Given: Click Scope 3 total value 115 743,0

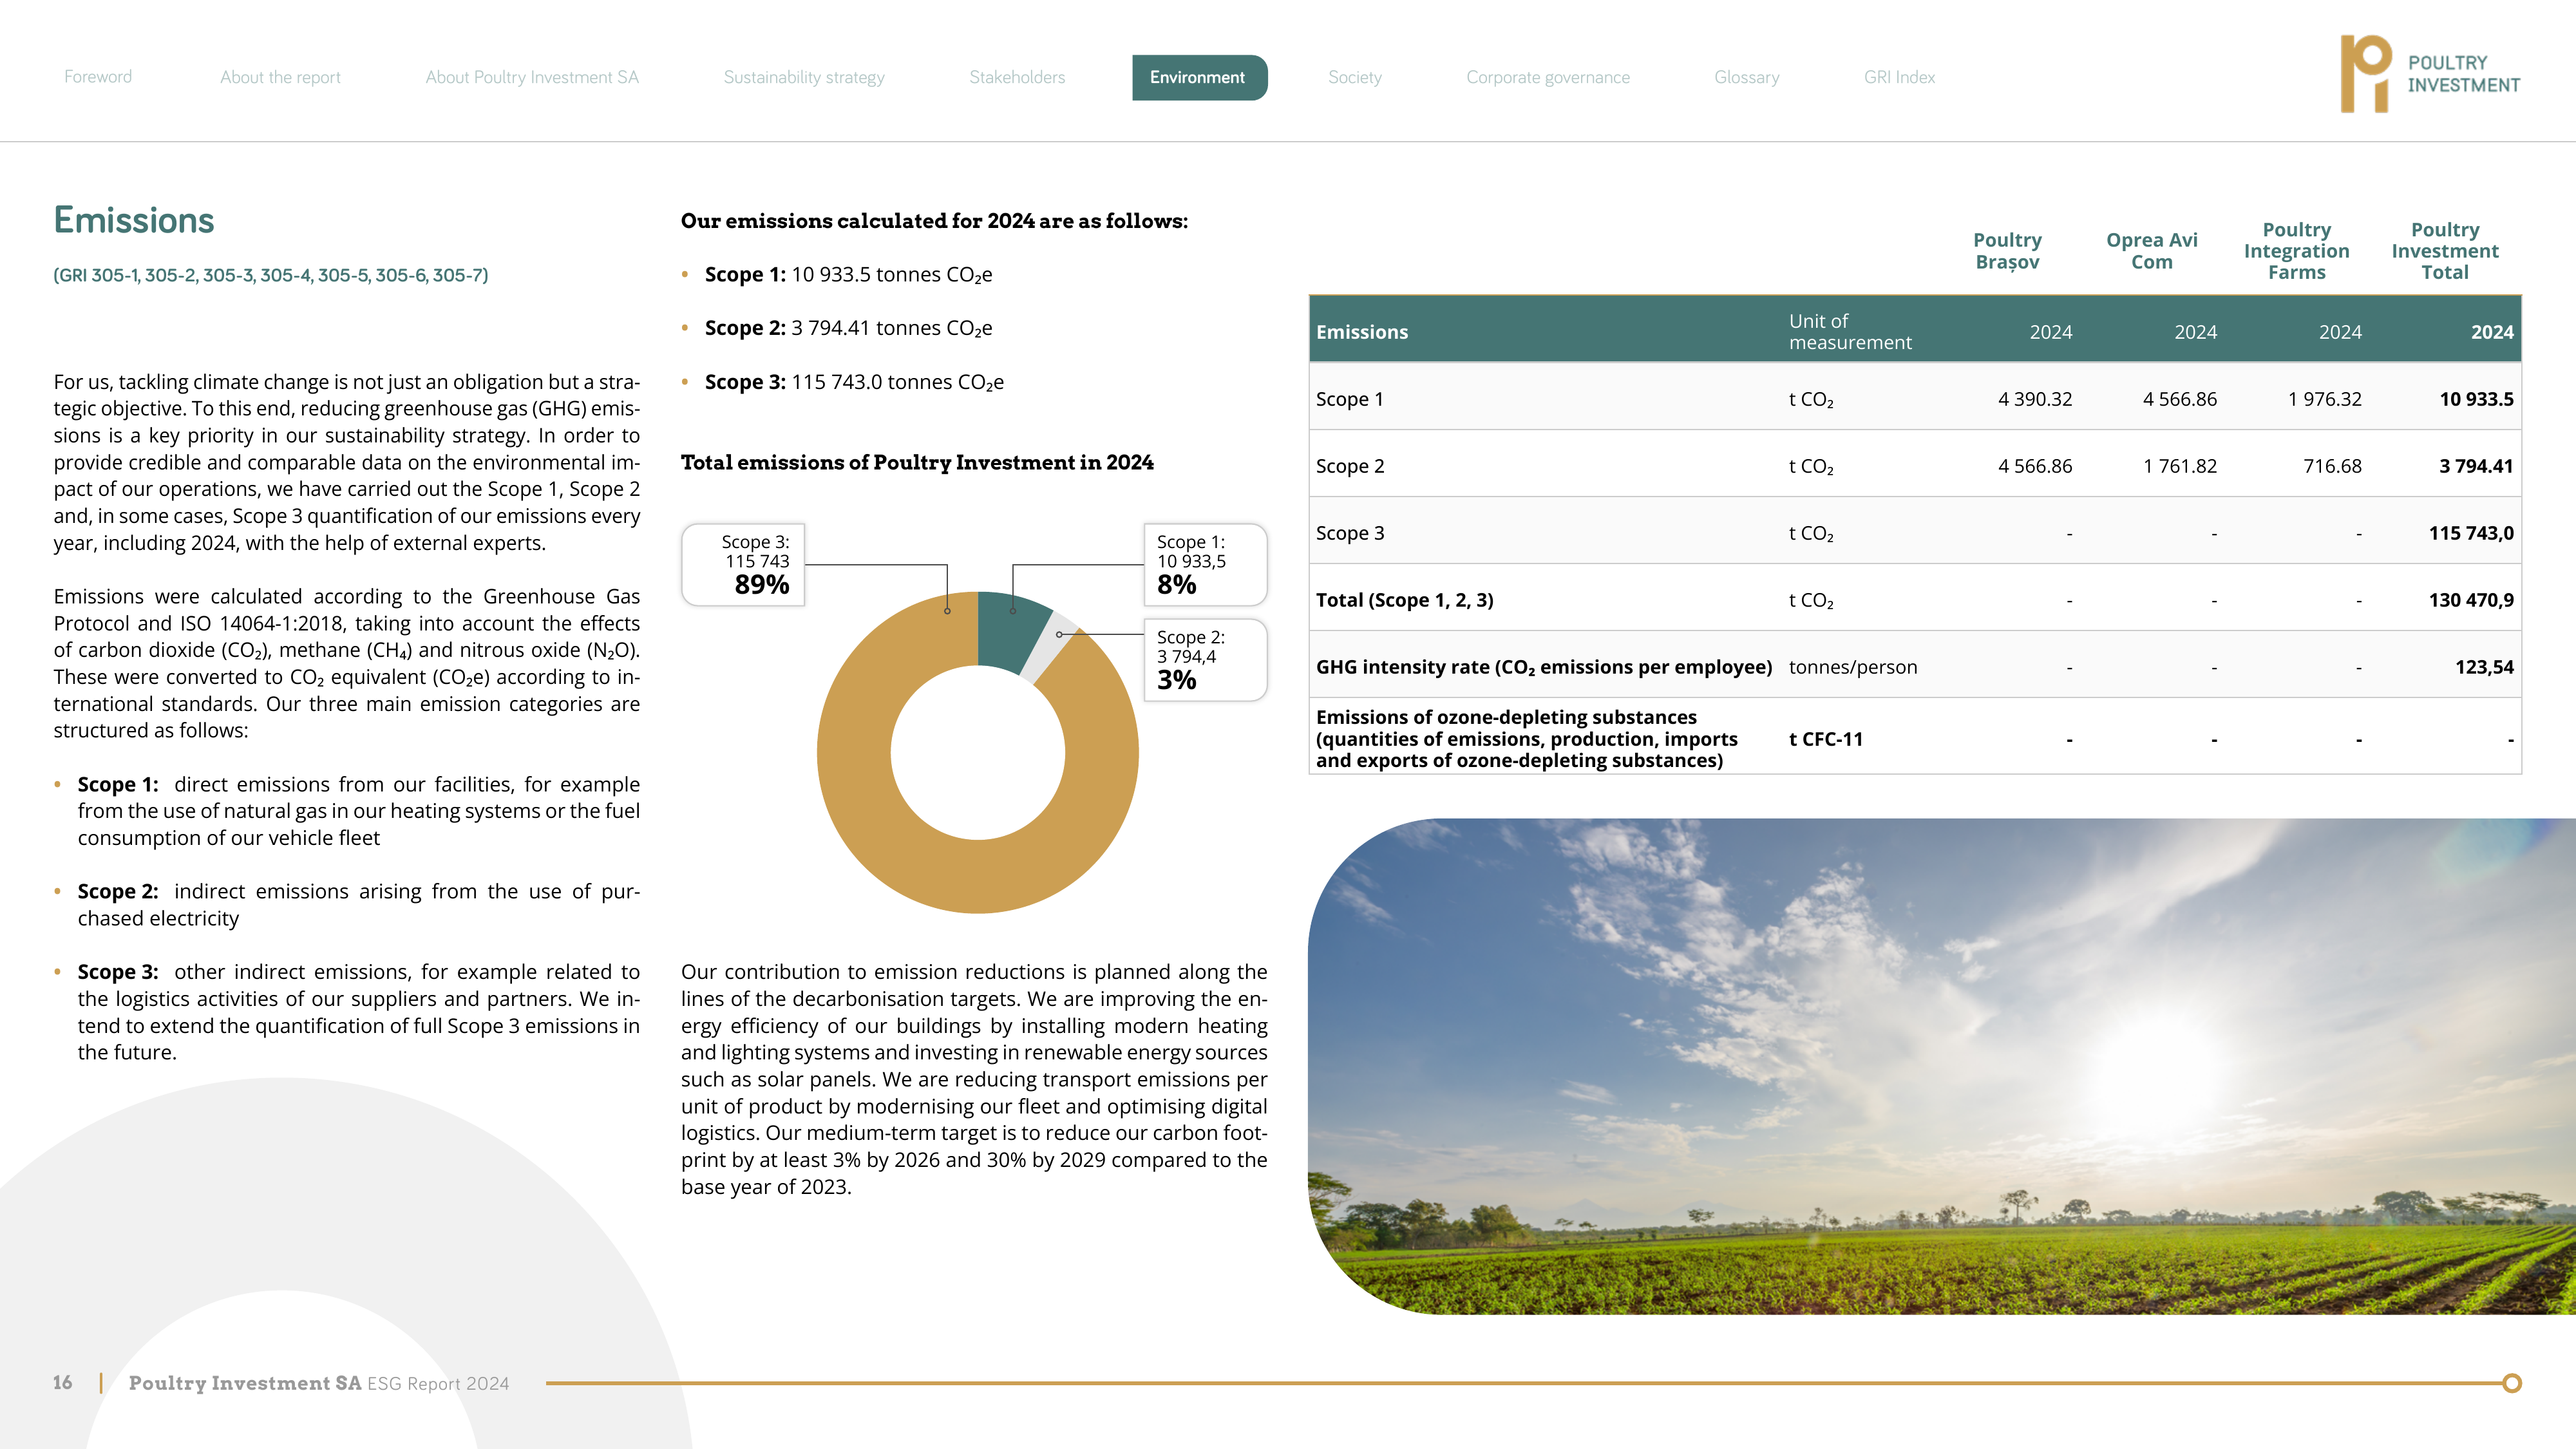Looking at the screenshot, I should point(2471,533).
